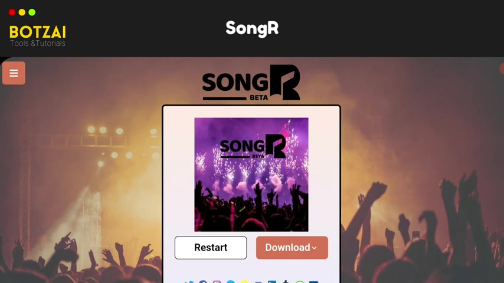Image resolution: width=504 pixels, height=283 pixels.
Task: Click the green window dot
Action: point(32,12)
